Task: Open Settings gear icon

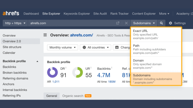Action: click(x=170, y=23)
